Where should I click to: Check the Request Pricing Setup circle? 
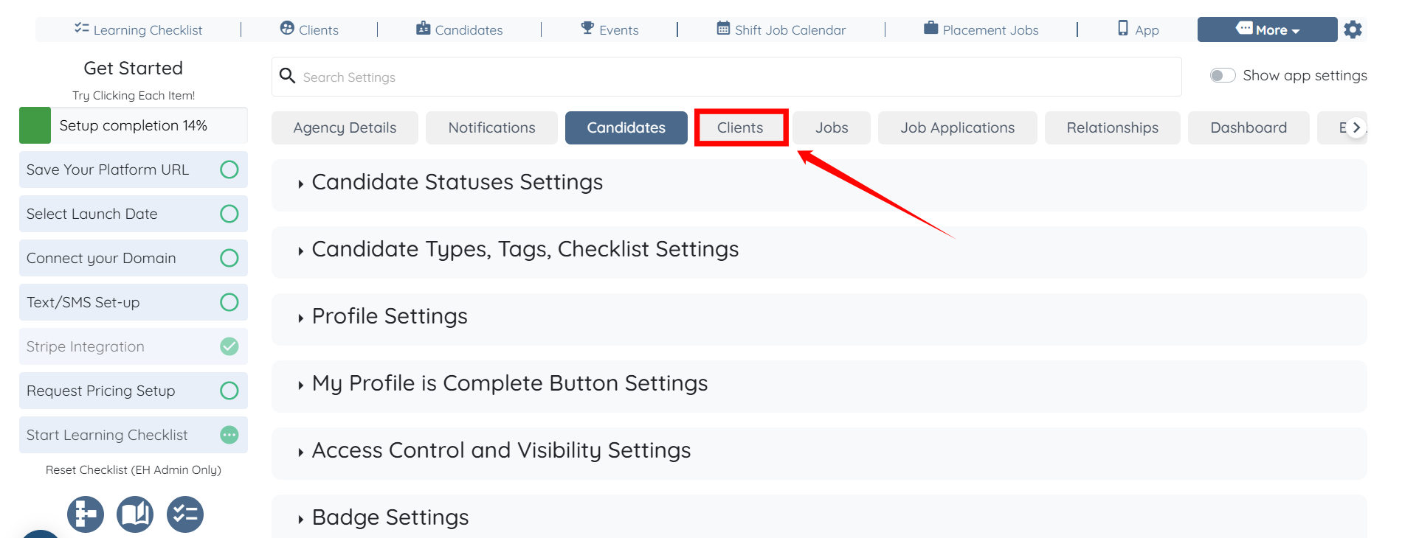click(x=229, y=391)
